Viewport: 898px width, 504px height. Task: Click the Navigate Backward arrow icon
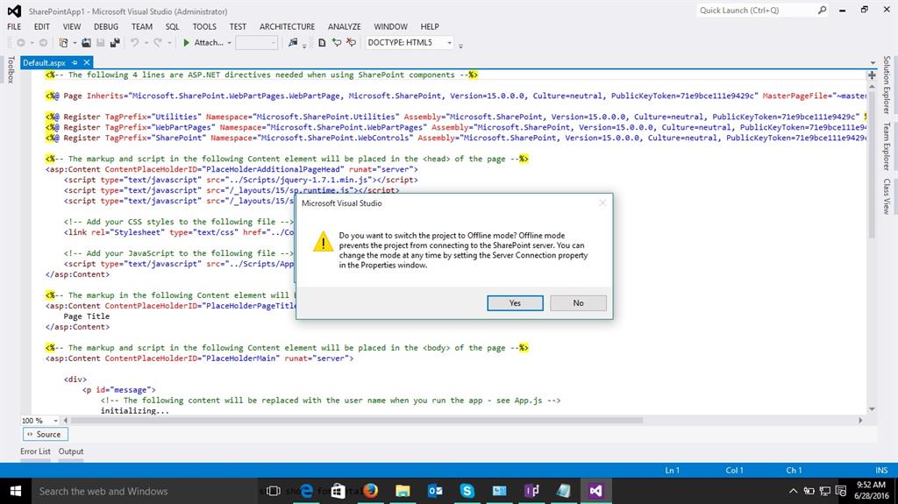coord(21,42)
